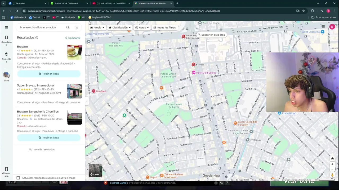Click the BiosMed map pin
339x190 pixels.
coord(93,91)
